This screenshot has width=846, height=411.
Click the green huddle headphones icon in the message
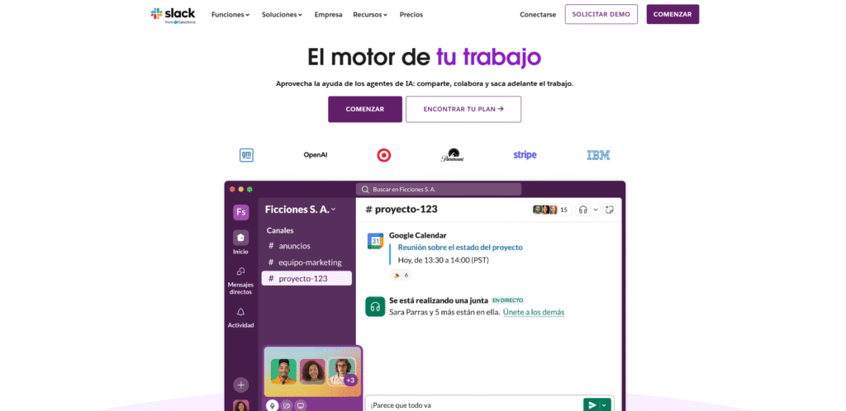pyautogui.click(x=375, y=306)
